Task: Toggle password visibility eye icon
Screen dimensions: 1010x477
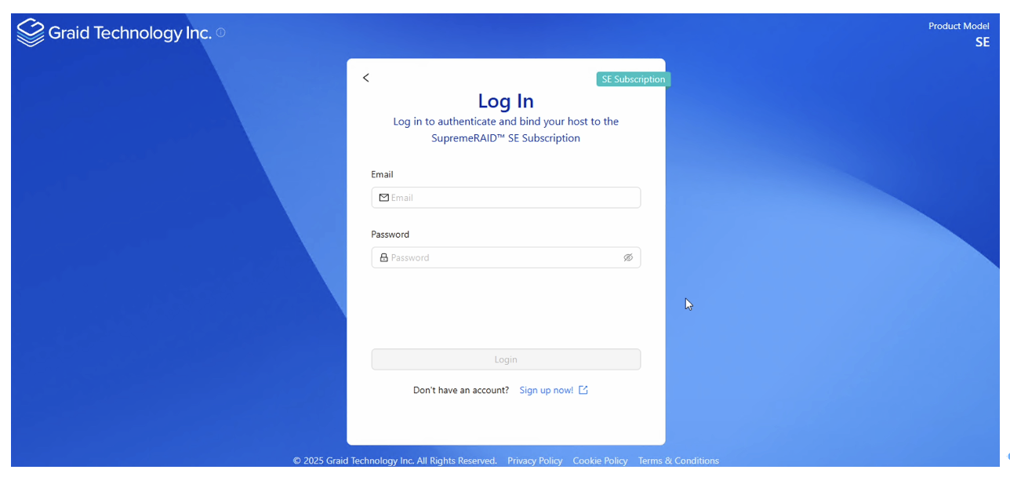Action: 628,258
